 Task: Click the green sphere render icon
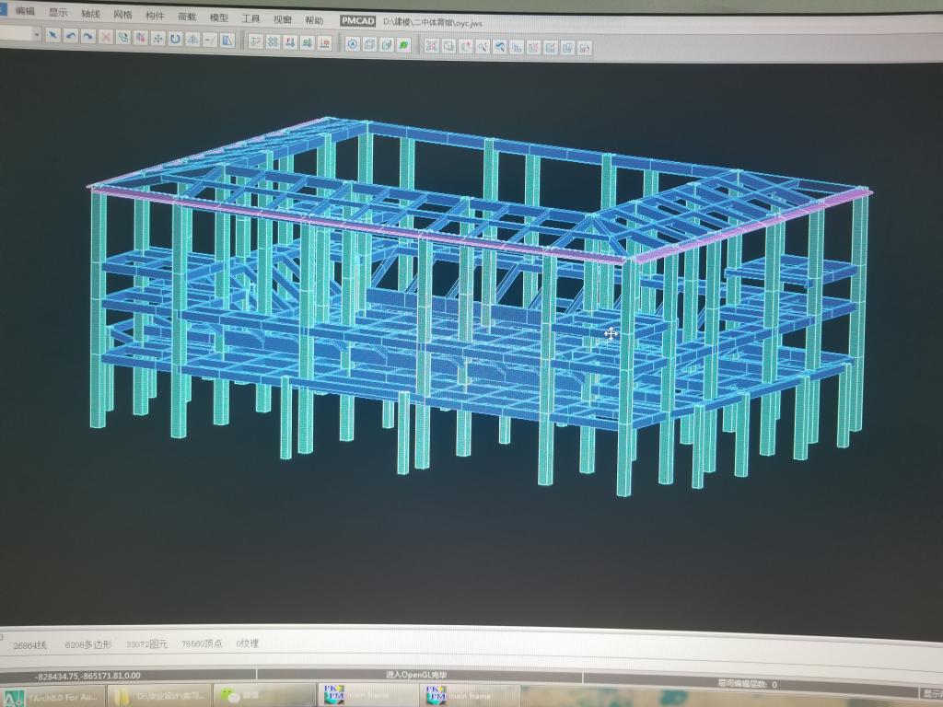click(403, 45)
